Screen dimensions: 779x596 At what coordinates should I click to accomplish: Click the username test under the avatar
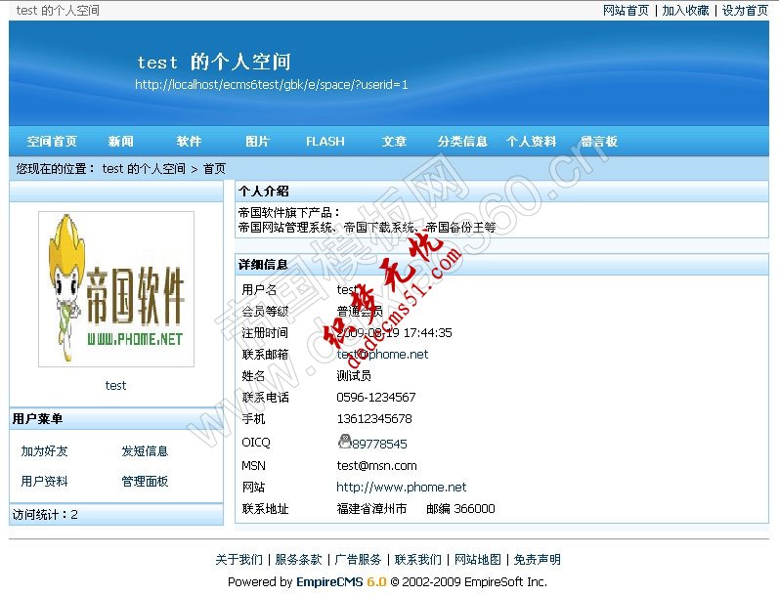(x=115, y=385)
